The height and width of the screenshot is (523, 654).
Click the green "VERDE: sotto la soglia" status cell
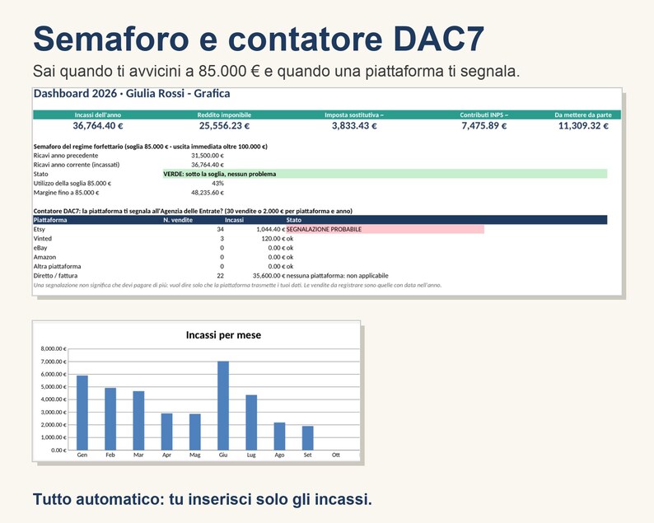pos(385,174)
